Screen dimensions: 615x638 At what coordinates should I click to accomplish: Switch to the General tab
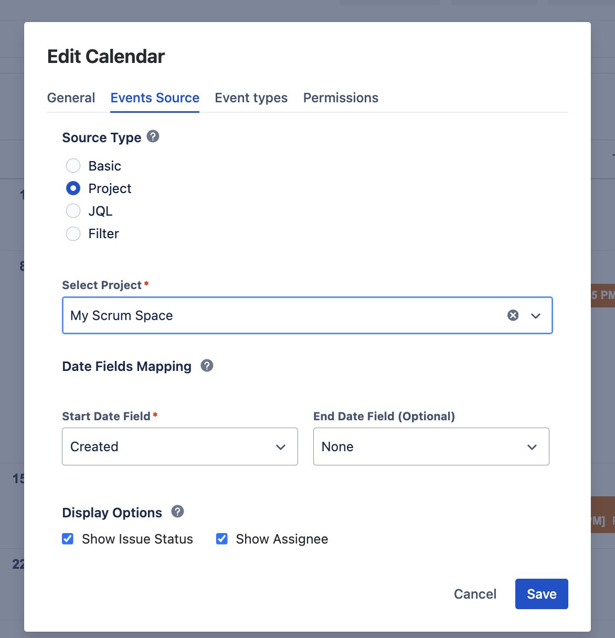point(71,98)
